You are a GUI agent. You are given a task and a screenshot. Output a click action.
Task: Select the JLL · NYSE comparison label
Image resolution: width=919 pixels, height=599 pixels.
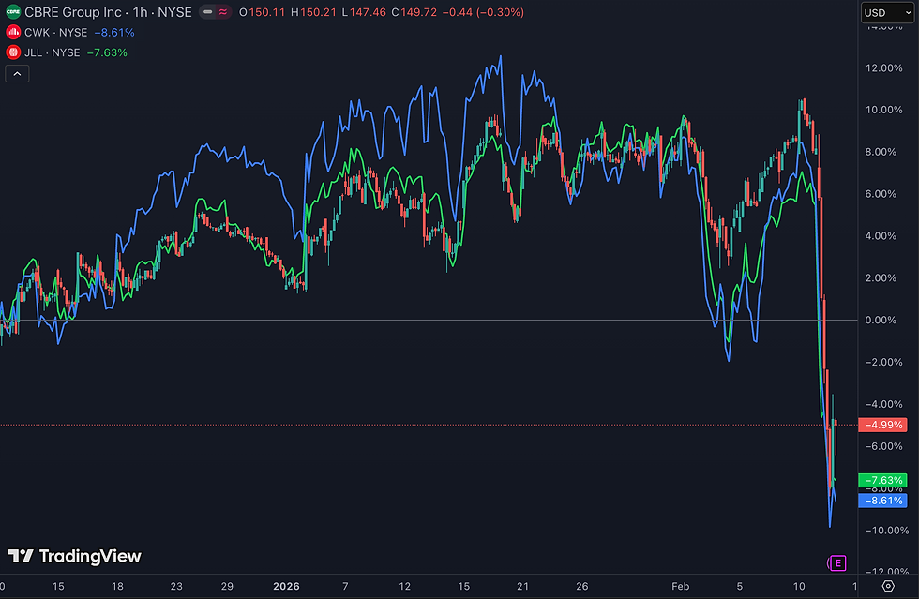tap(53, 52)
